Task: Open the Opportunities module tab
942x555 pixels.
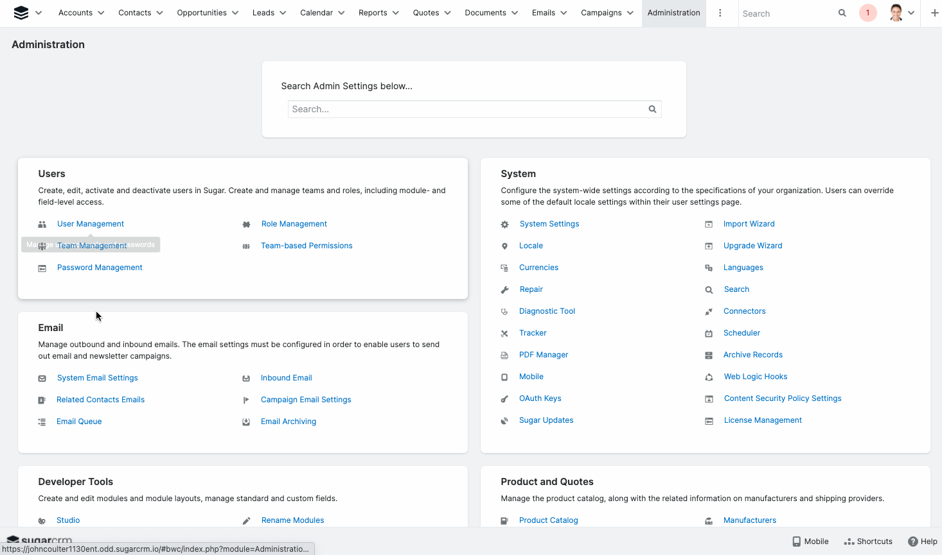Action: 201,13
